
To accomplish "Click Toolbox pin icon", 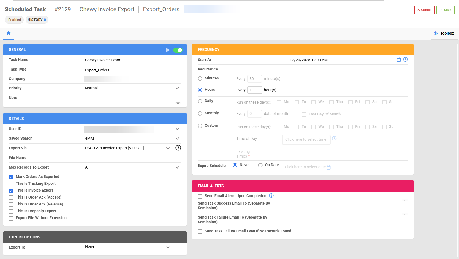I will pyautogui.click(x=436, y=33).
